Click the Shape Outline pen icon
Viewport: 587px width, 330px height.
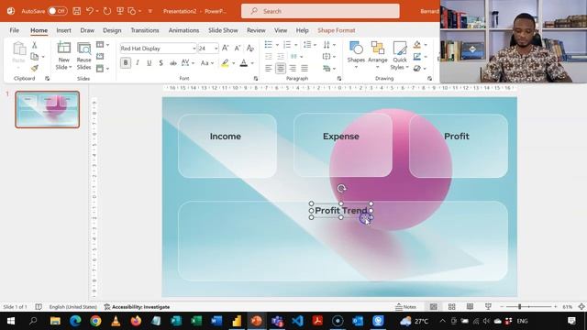pos(417,57)
